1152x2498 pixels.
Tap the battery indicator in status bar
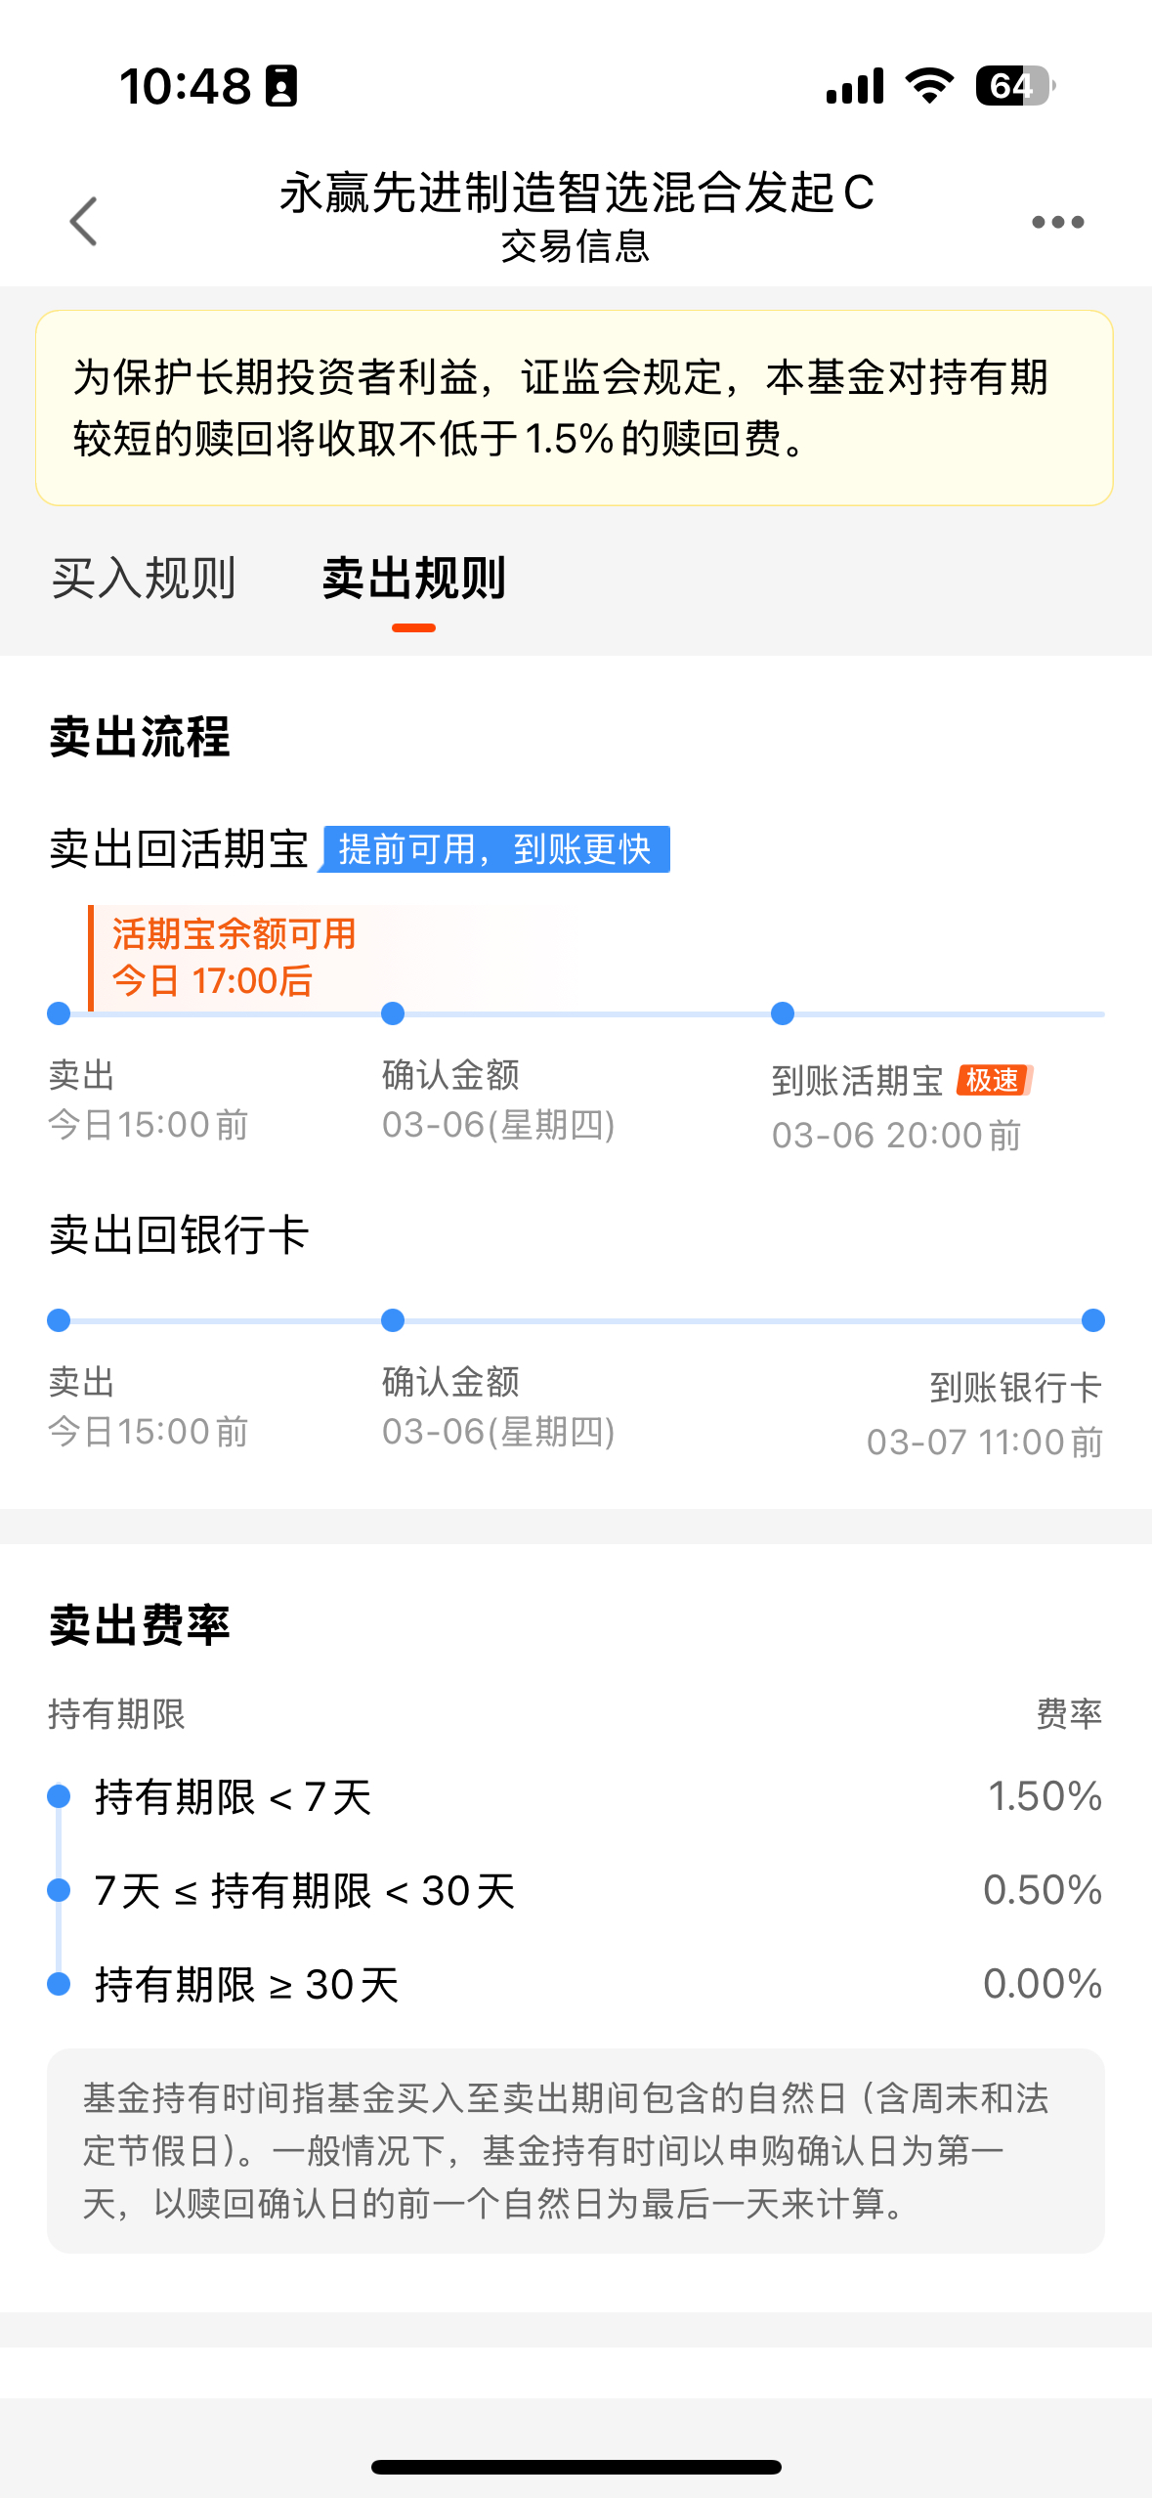1015,86
